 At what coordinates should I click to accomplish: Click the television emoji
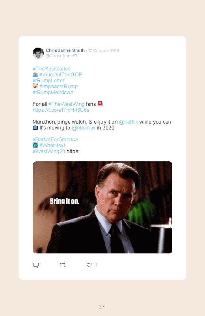coord(35,128)
